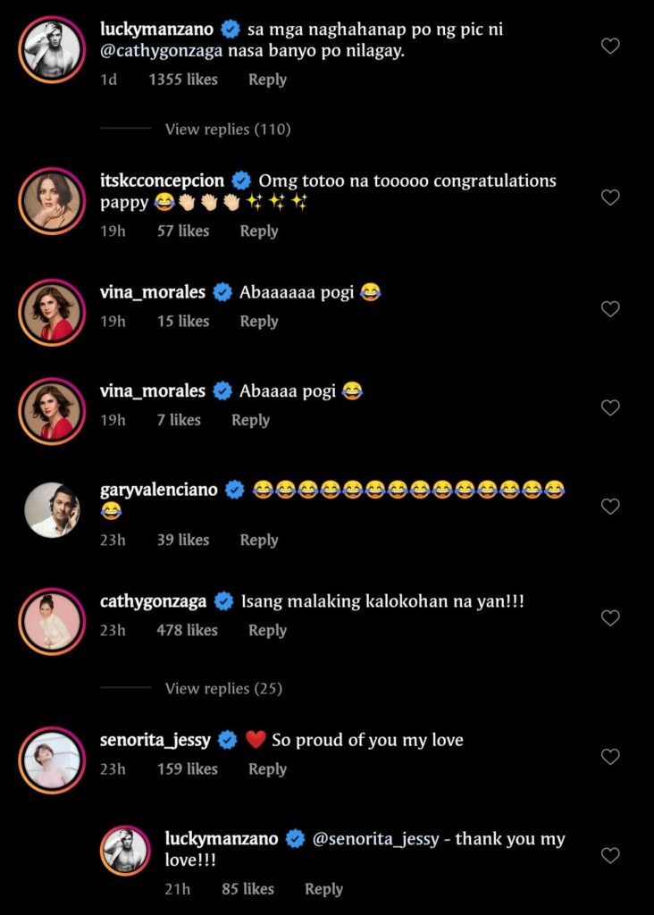
Task: Like luckymanzano's "thank you my love" reply
Action: (x=610, y=855)
